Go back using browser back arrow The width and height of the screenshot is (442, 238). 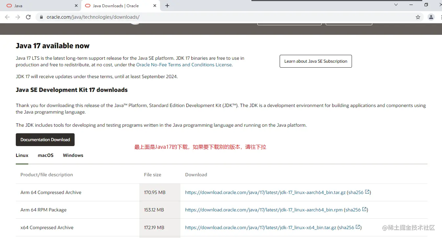coord(7,17)
